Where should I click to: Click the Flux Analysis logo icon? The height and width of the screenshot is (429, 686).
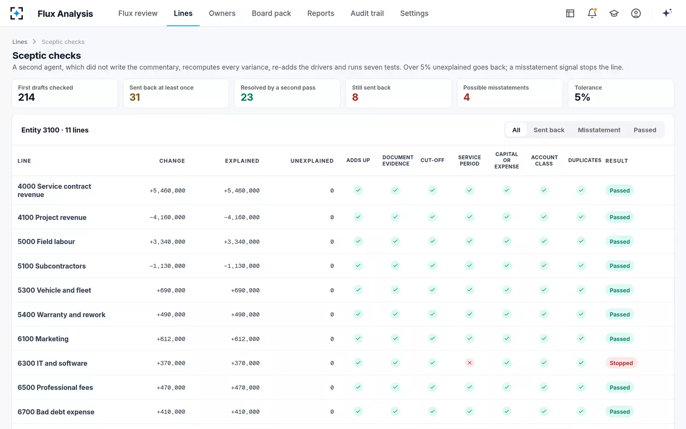17,13
